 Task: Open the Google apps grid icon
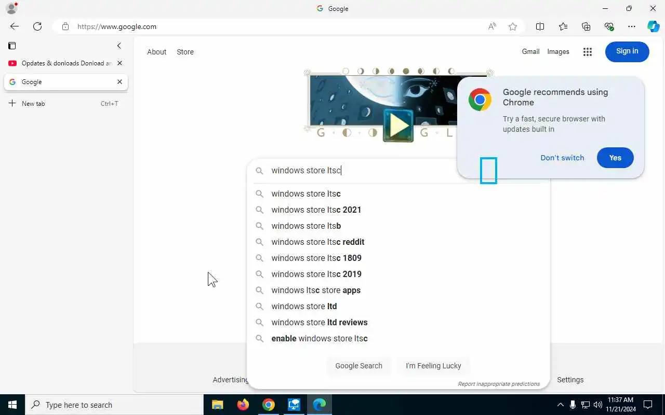(588, 51)
